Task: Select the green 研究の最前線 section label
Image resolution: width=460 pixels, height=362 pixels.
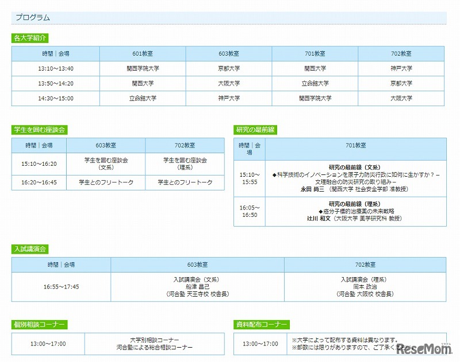Action: tap(255, 130)
